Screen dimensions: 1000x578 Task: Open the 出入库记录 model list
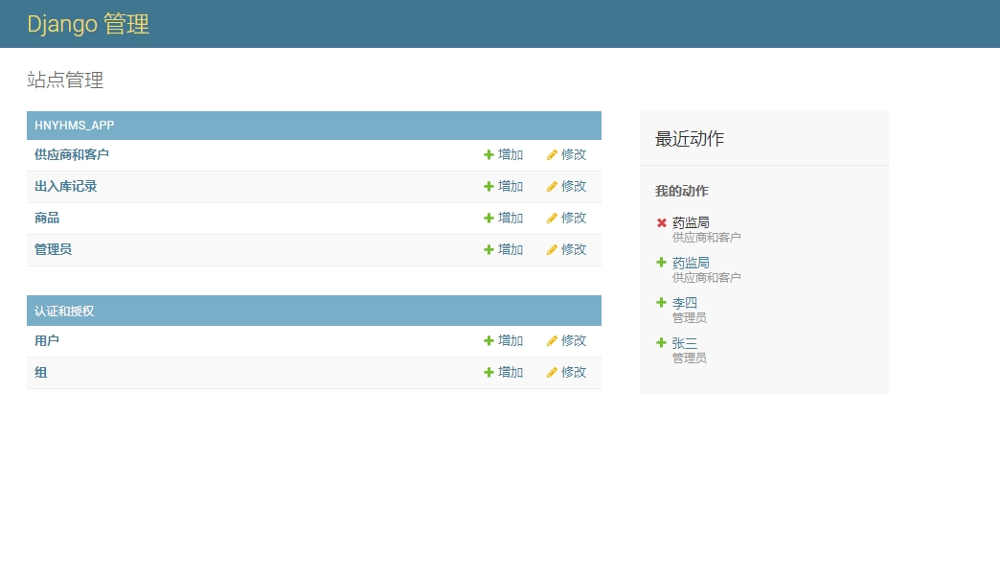coord(66,186)
